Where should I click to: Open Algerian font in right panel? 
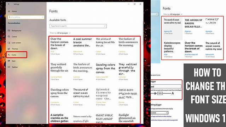point(193,26)
